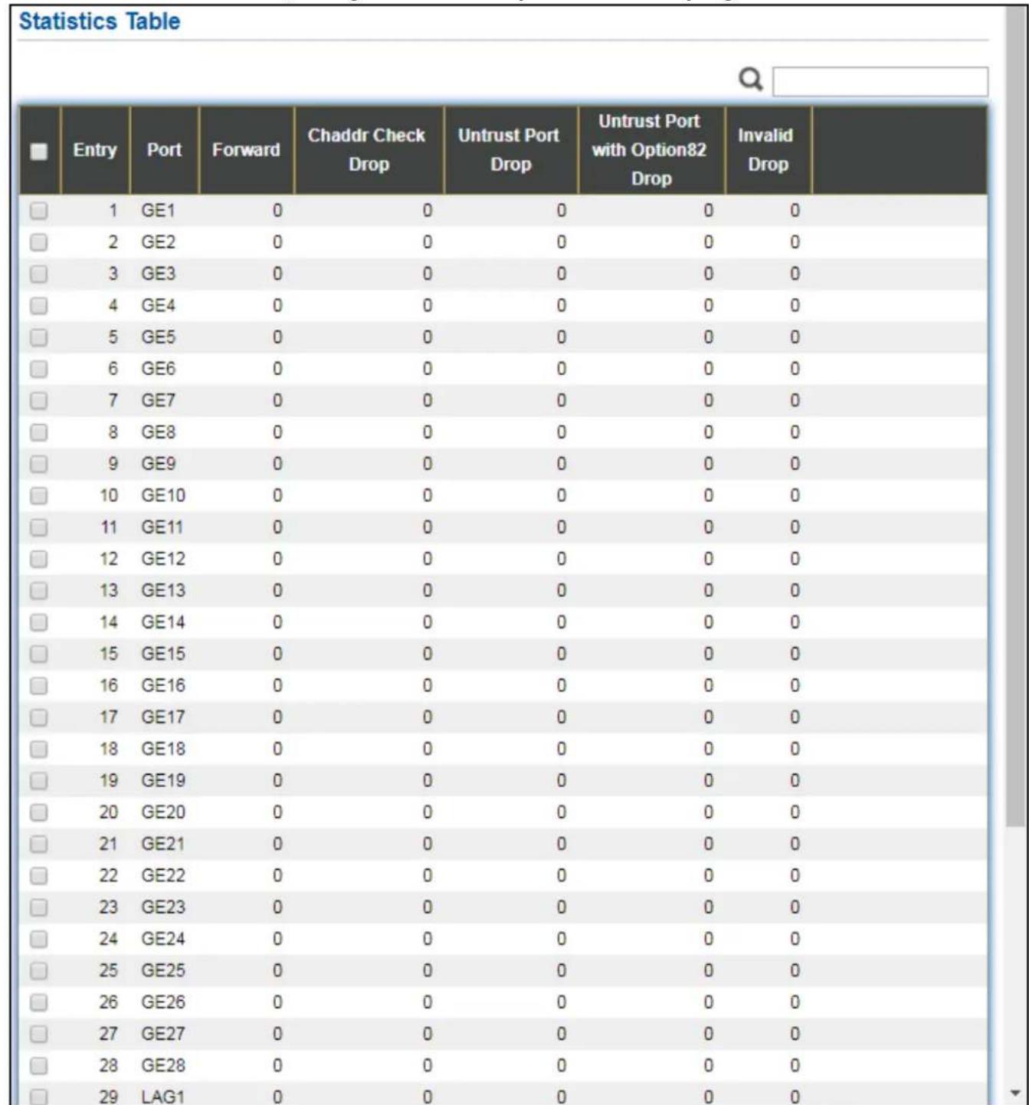Viewport: 1029px width, 1105px height.
Task: Click the scrollbar down arrow
Action: point(1017,1093)
